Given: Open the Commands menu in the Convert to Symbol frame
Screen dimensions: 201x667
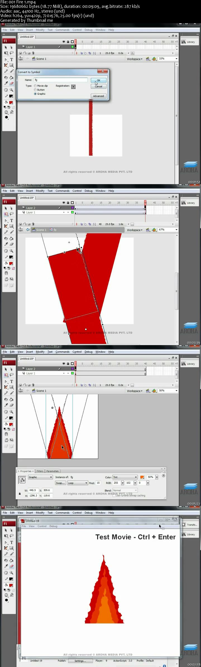Looking at the screenshot, I should (x=62, y=30).
